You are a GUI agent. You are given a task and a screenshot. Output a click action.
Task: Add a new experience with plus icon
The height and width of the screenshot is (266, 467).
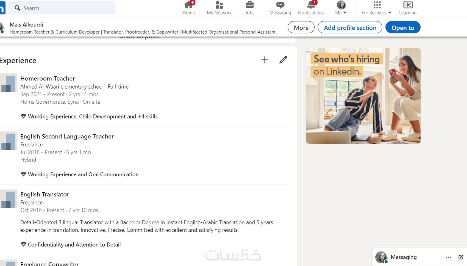265,60
